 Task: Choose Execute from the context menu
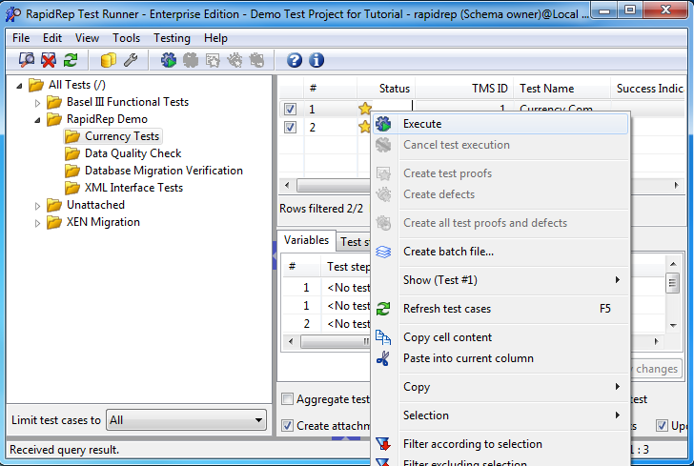tap(500, 124)
